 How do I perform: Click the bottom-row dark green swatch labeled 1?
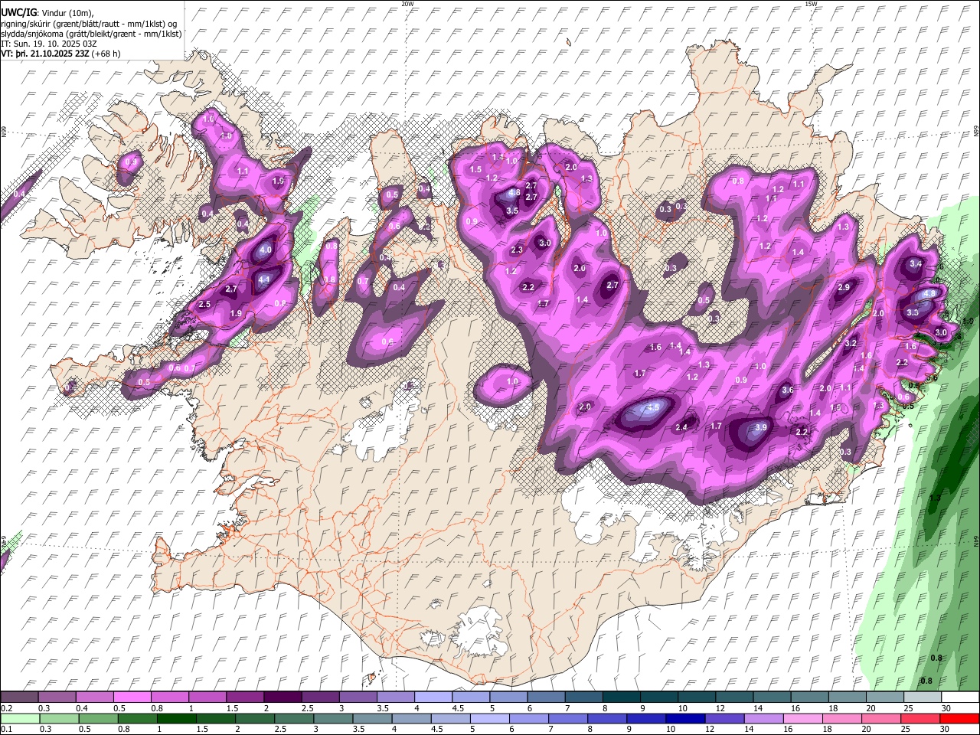pos(176,718)
